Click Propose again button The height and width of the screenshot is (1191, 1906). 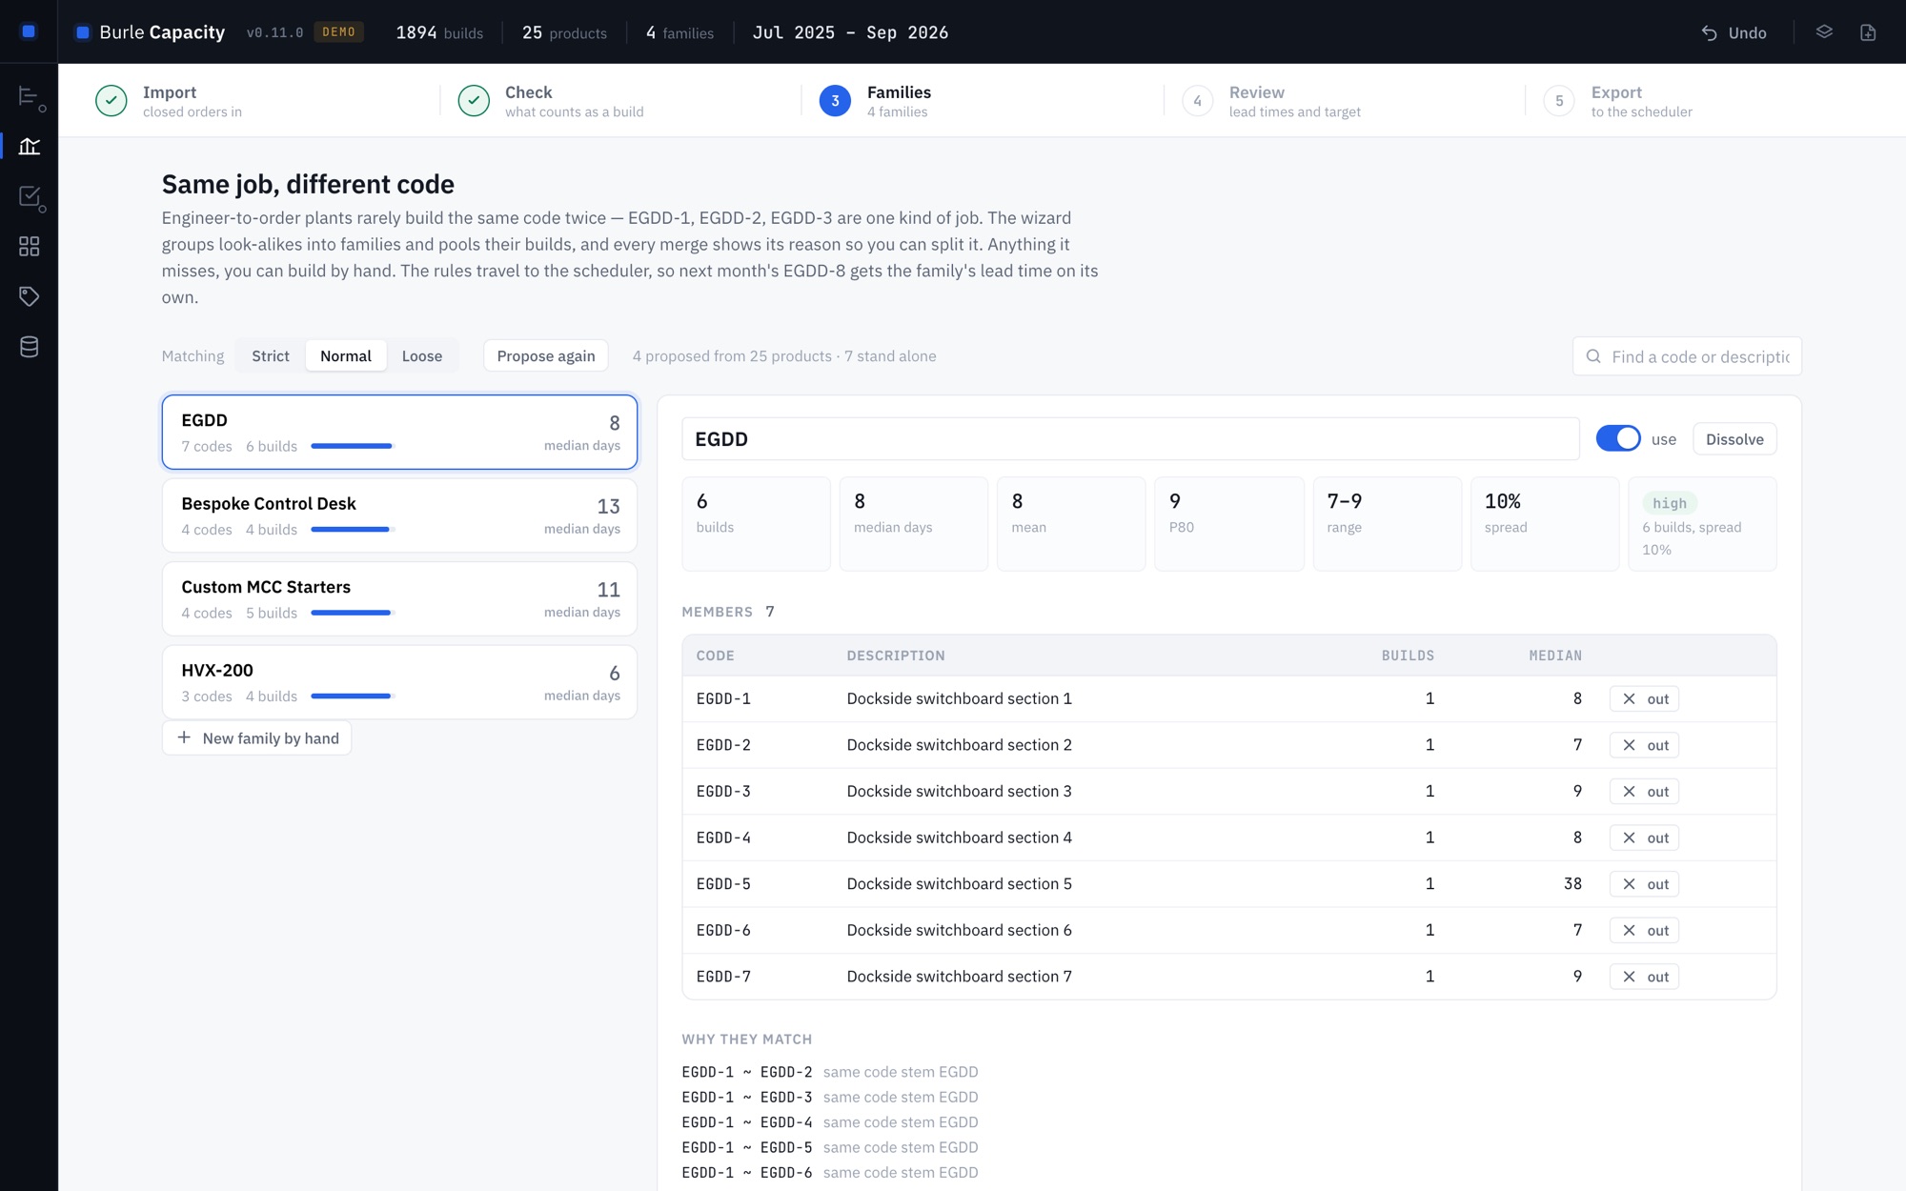coord(546,355)
